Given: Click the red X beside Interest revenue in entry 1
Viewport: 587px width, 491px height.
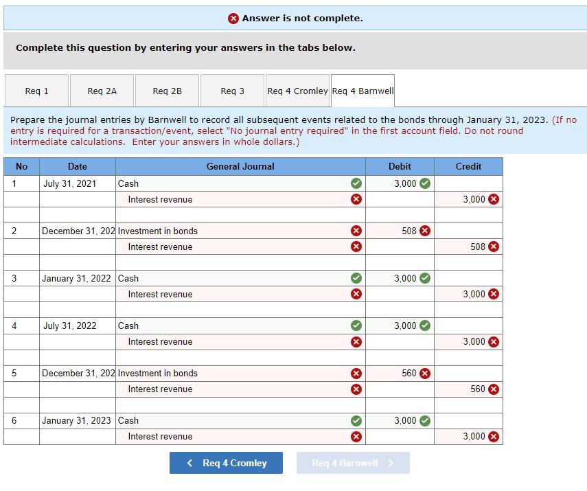Looking at the screenshot, I should click(x=356, y=199).
